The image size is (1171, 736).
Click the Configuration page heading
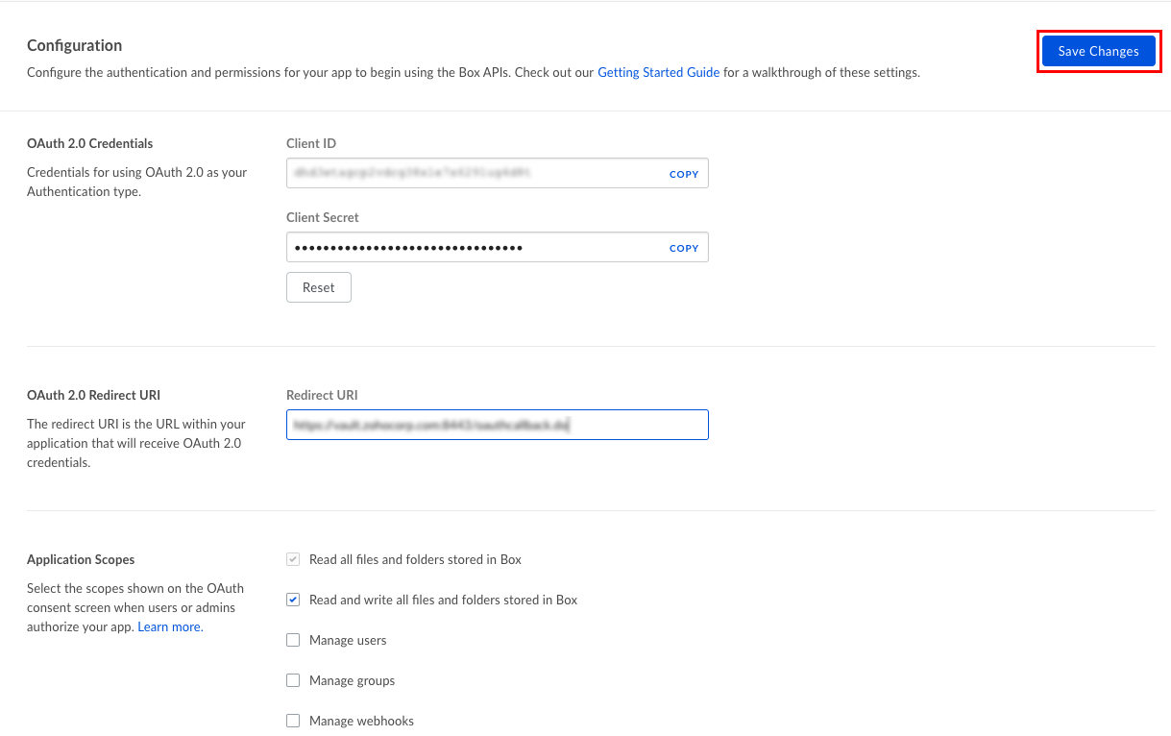(x=74, y=45)
